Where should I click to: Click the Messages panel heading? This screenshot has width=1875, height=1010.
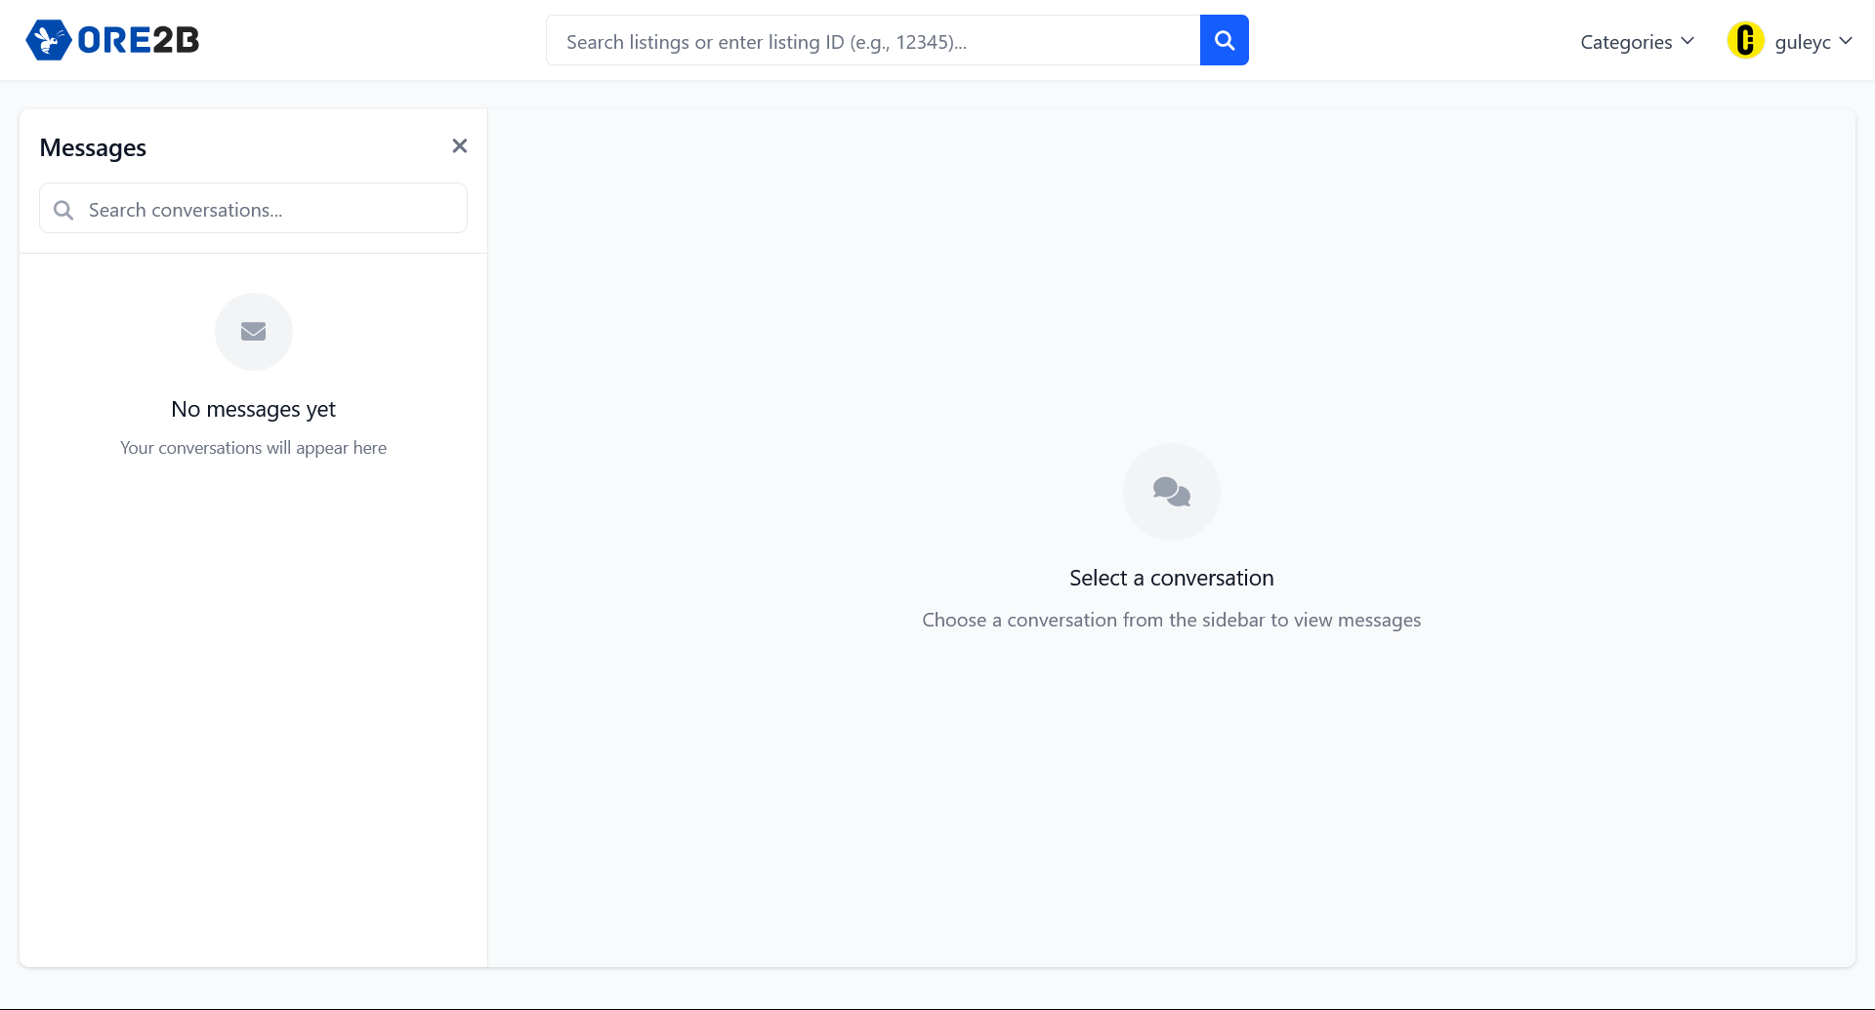(x=93, y=147)
